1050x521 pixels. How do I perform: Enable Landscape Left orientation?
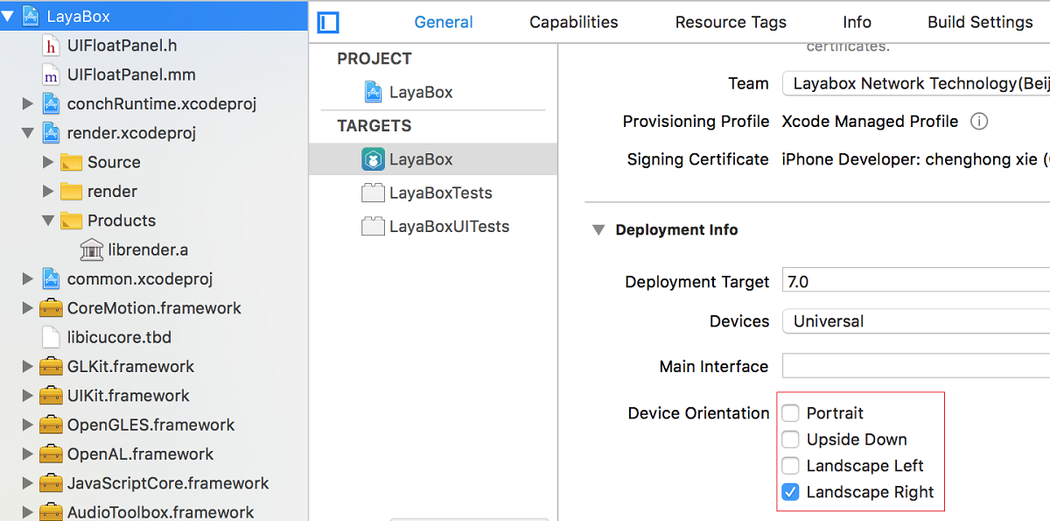pos(791,466)
